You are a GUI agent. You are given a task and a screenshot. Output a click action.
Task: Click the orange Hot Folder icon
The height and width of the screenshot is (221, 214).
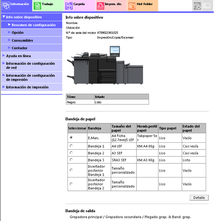coord(132,6)
